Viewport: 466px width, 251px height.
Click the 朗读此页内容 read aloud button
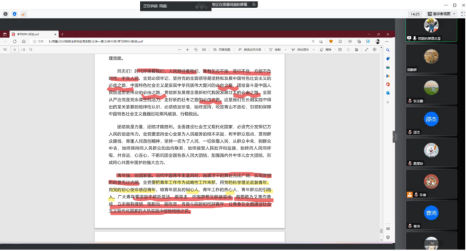tap(250, 50)
